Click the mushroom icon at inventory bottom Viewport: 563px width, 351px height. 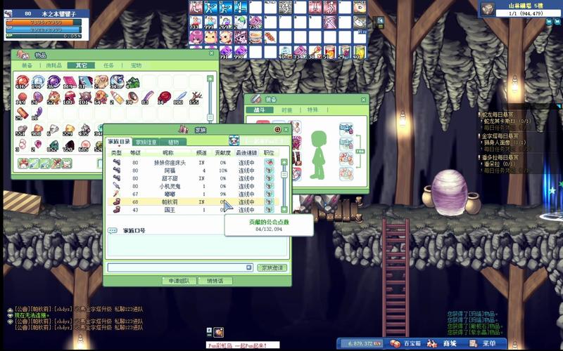tap(23, 164)
